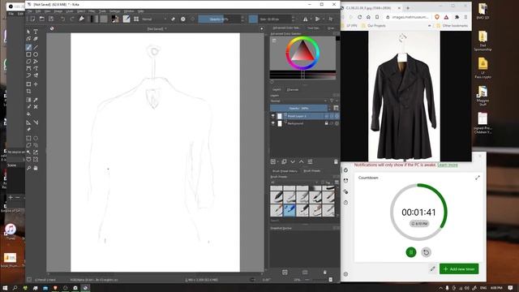This screenshot has width=519, height=292.
Task: Open the File menu in Krita
Action: [29, 11]
